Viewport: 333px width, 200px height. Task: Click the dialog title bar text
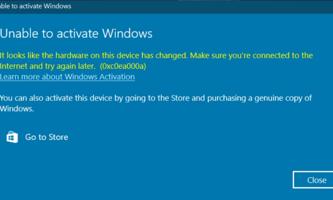tap(36, 6)
